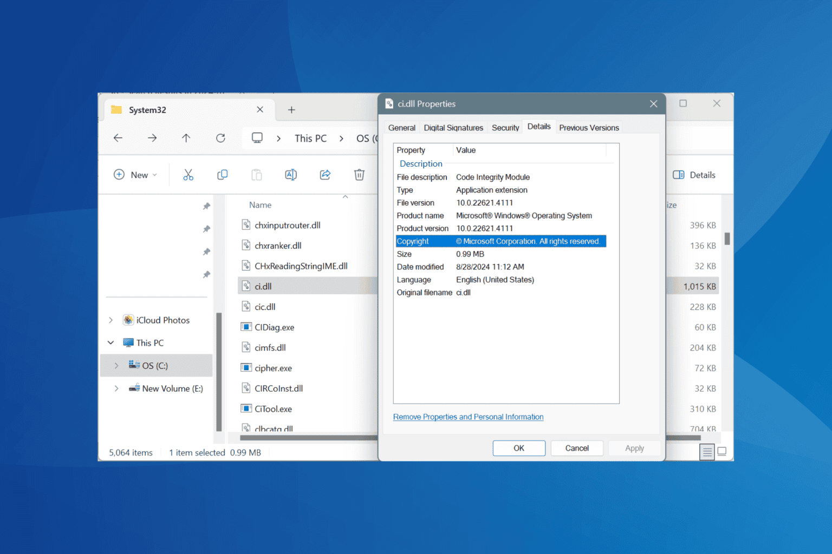832x554 pixels.
Task: Switch to the Digital Signatures tab
Action: 453,128
